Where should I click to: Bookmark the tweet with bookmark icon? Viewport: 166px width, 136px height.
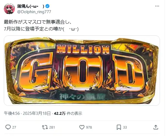pyautogui.click(x=119, y=127)
